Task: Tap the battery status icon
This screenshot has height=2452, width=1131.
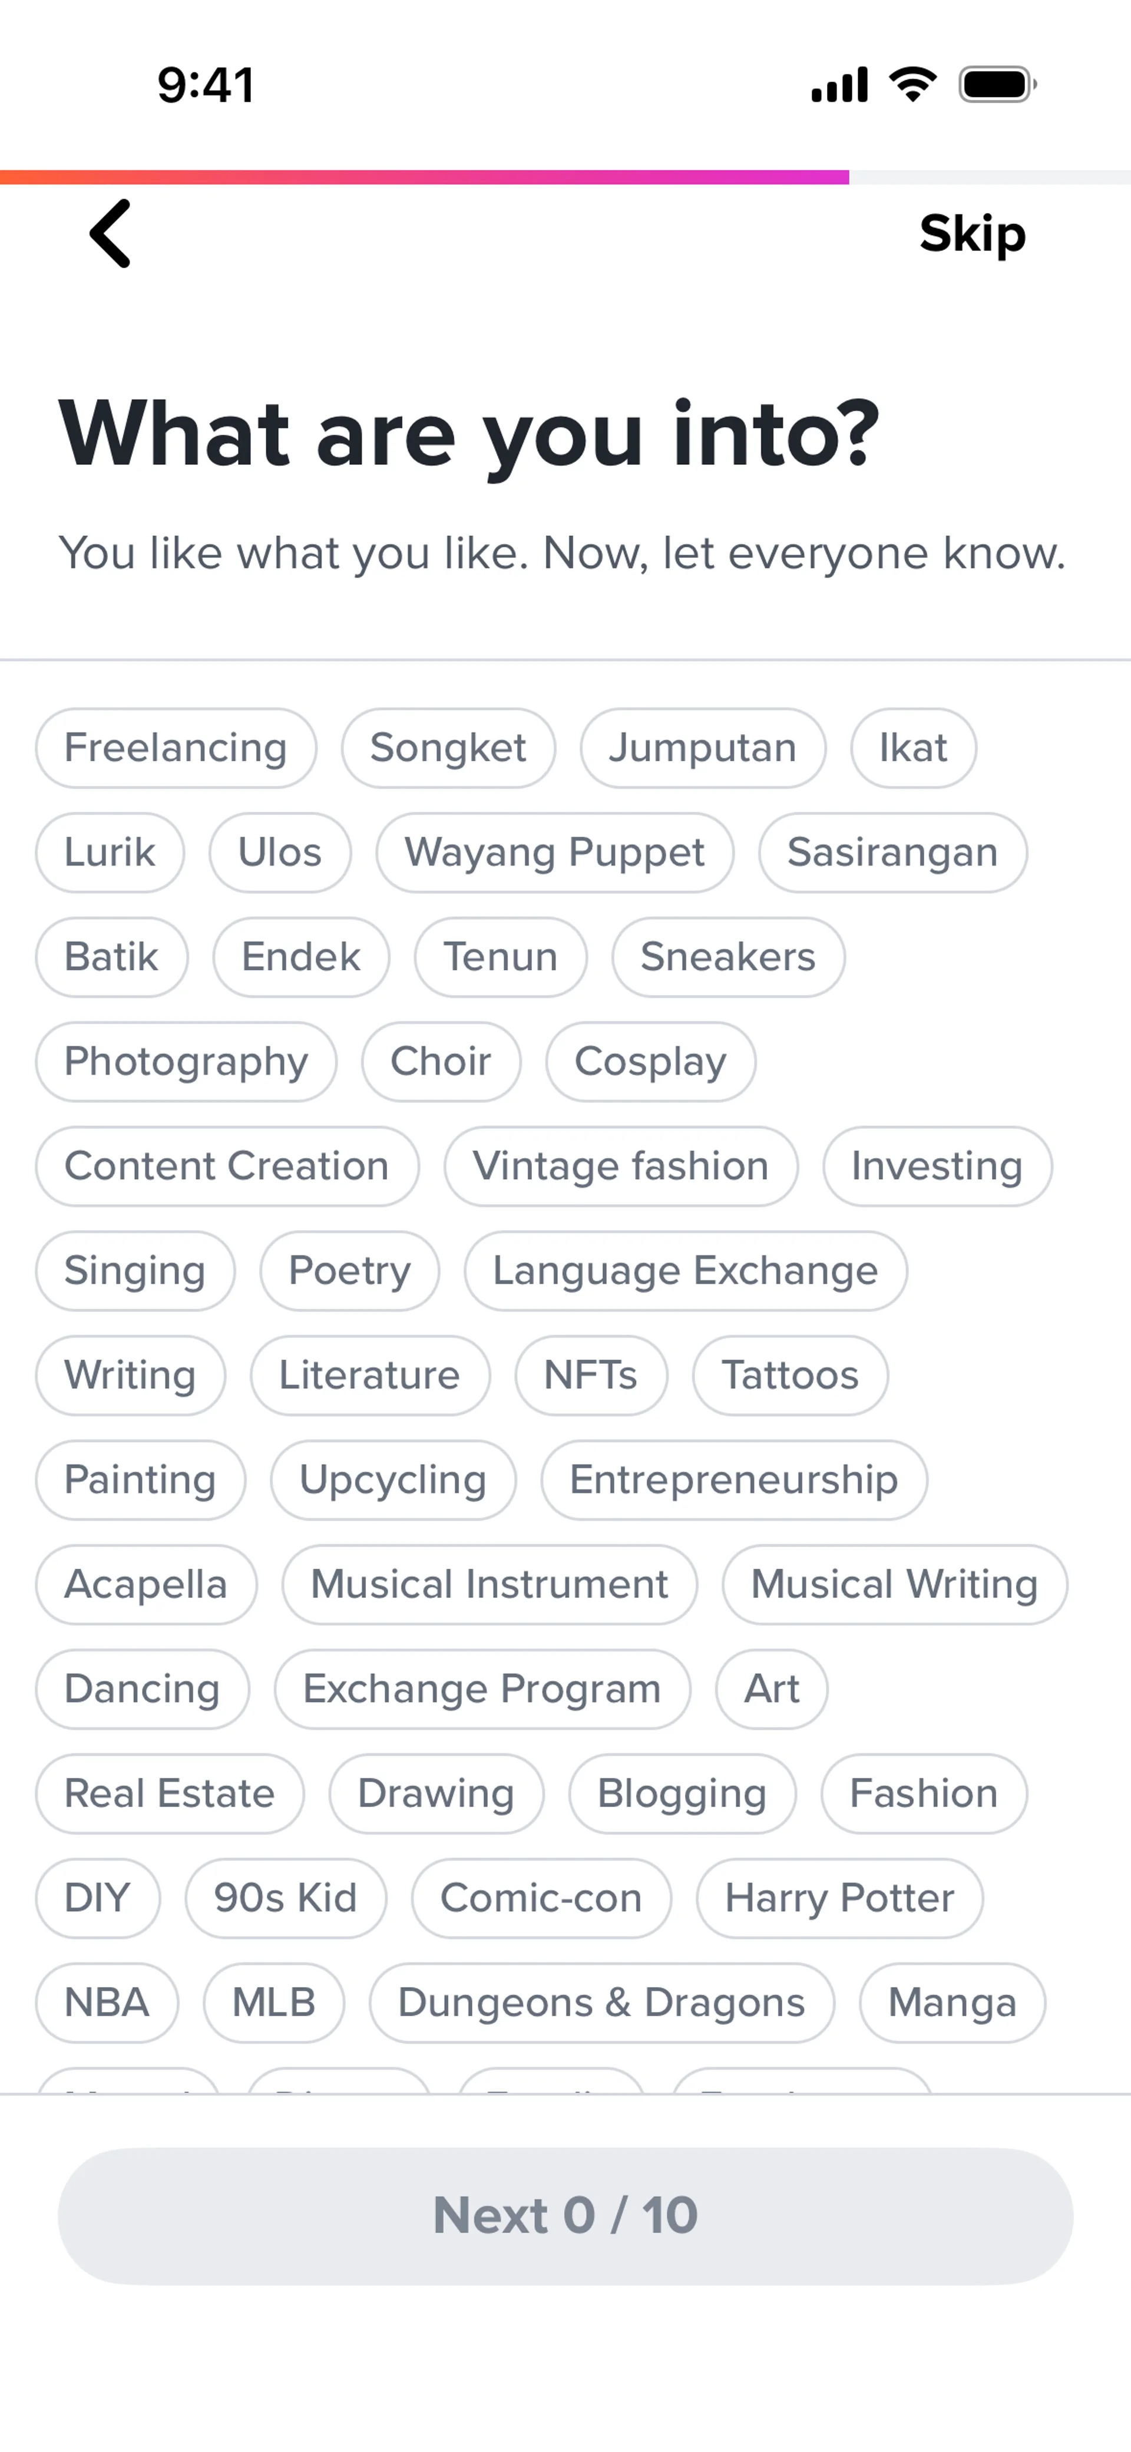Action: tap(997, 85)
